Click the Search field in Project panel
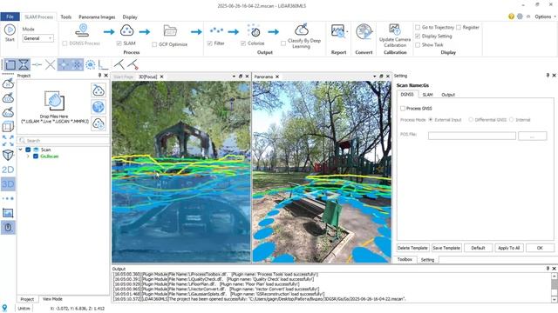The image size is (558, 313). (x=64, y=141)
